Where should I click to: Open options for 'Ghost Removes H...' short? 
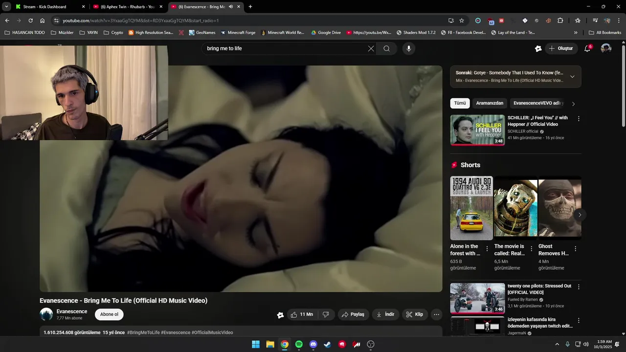tap(575, 249)
